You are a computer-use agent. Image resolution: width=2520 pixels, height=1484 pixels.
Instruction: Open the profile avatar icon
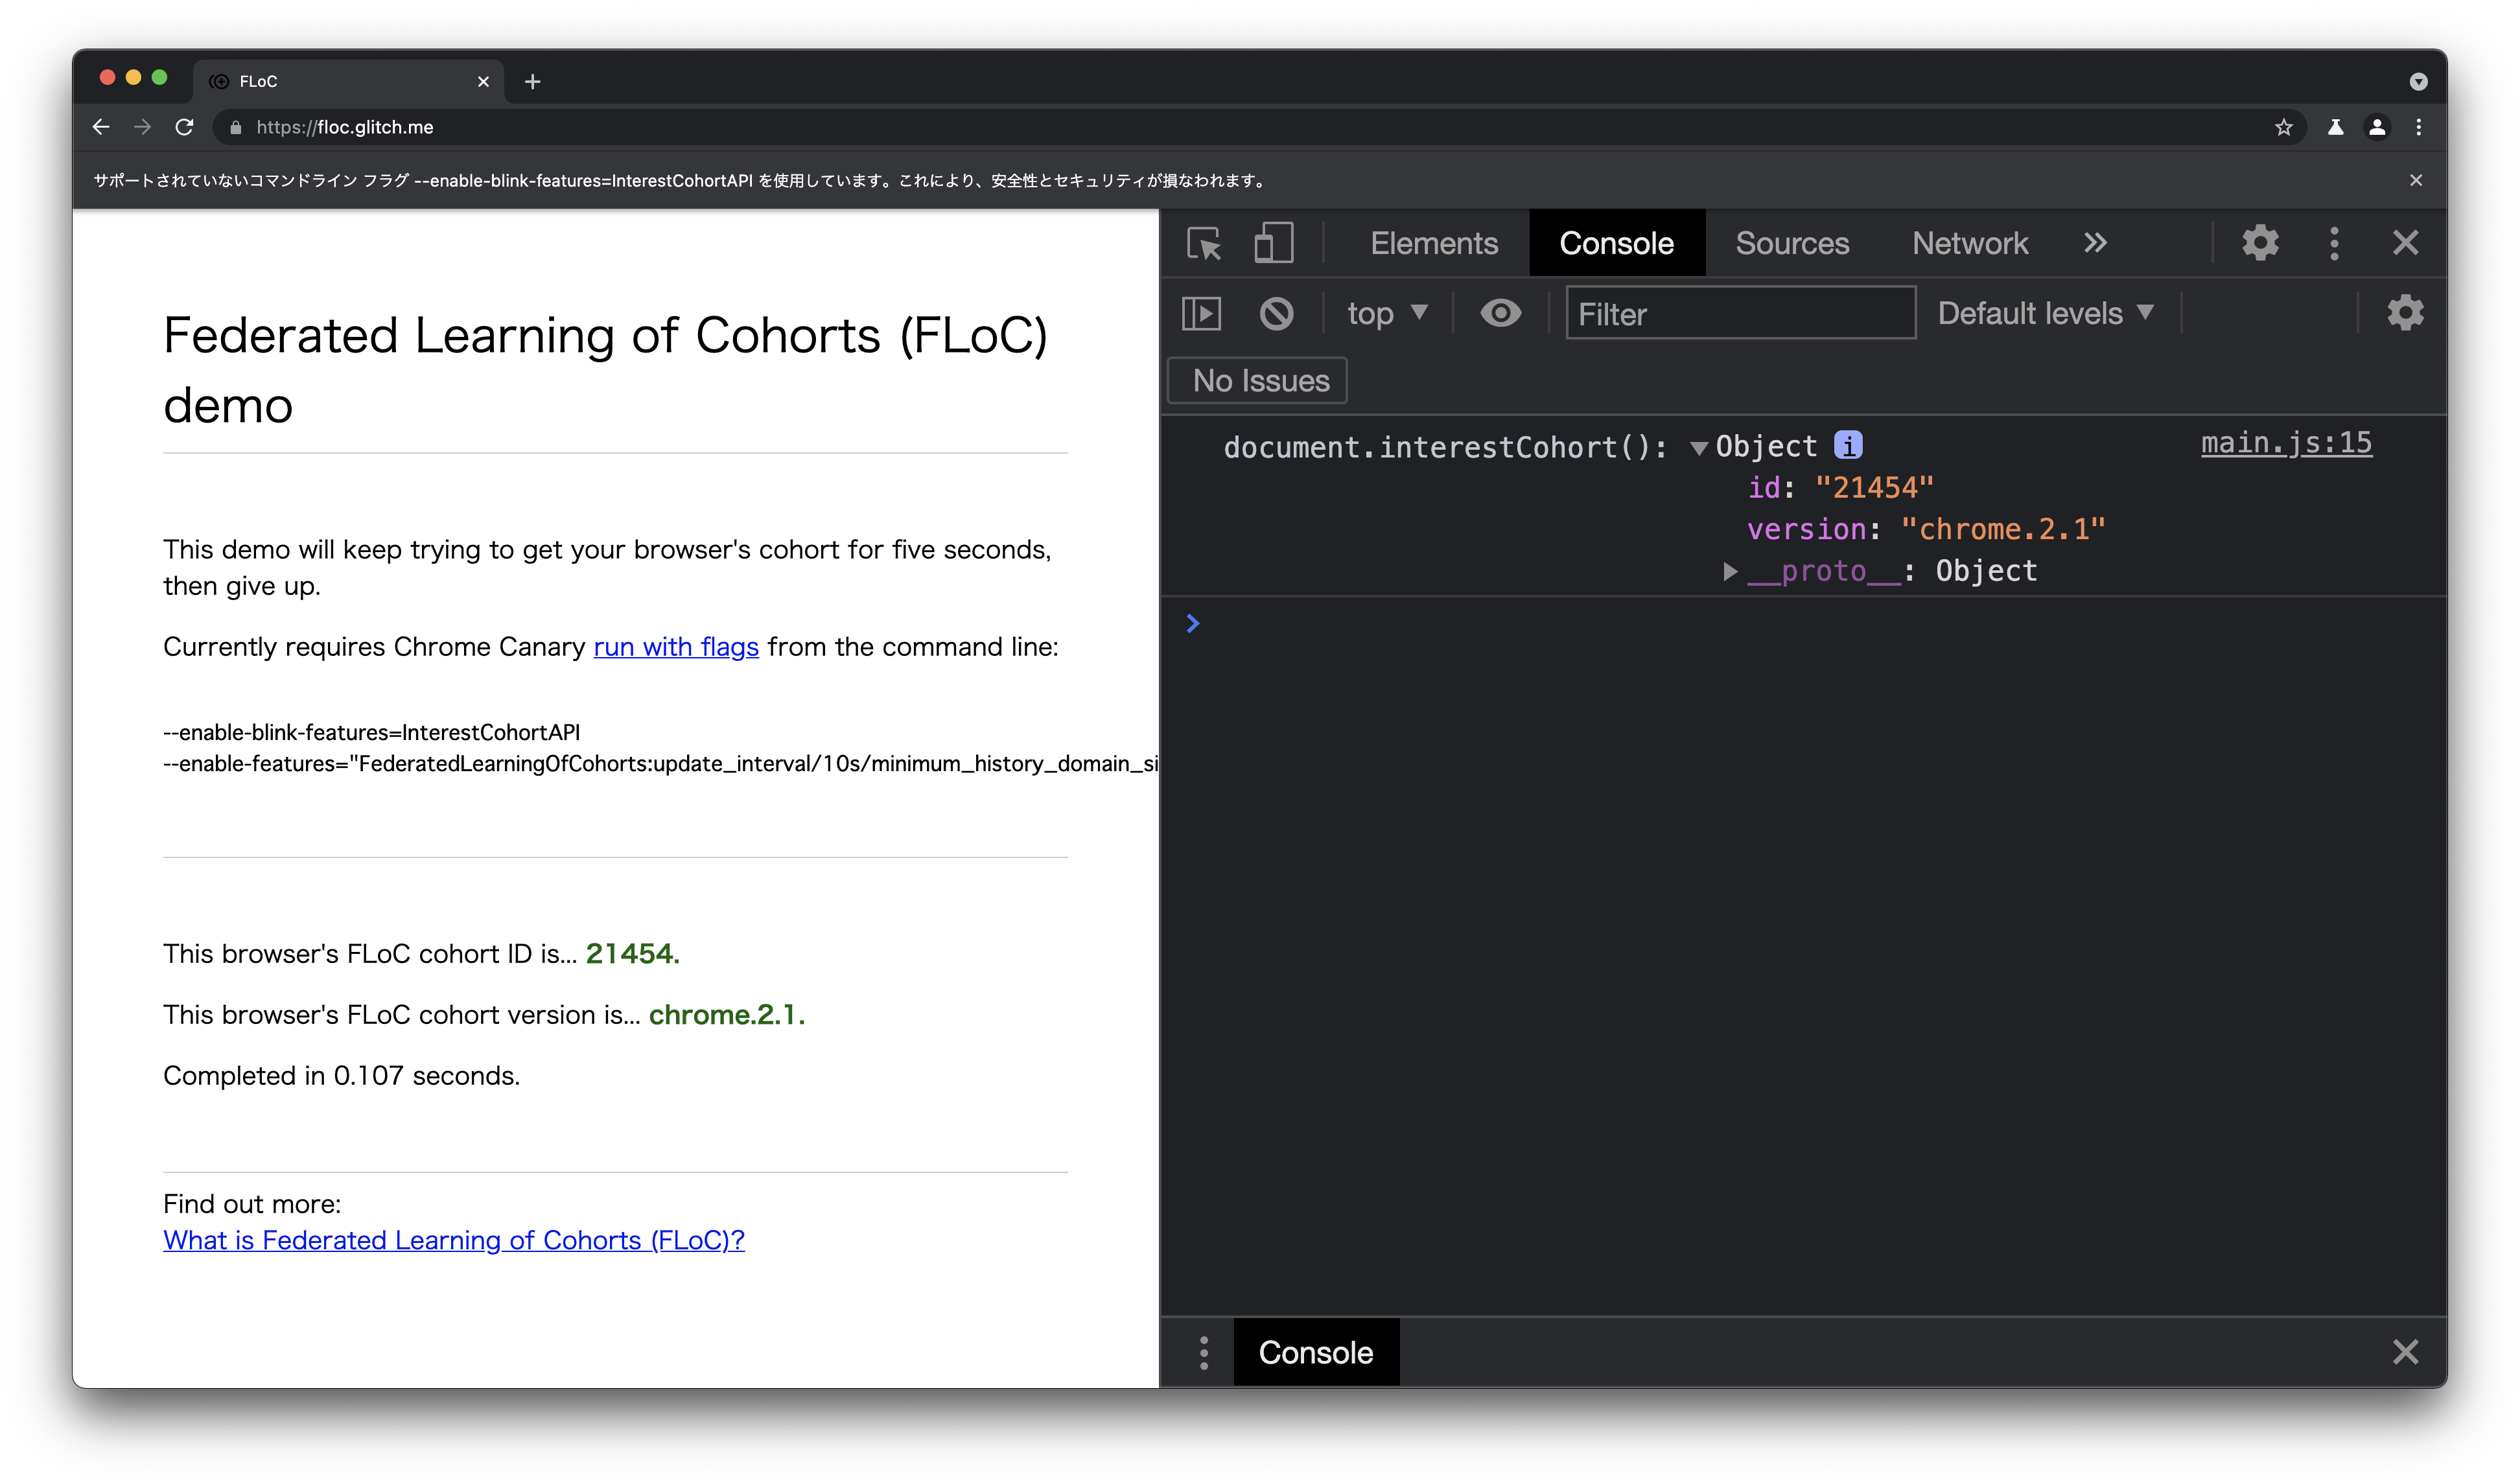click(x=2377, y=127)
